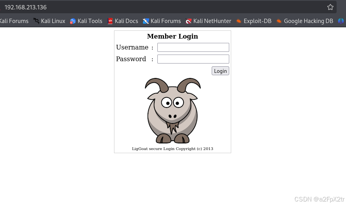Click the Kali NetHunter bookmark icon

pos(189,21)
